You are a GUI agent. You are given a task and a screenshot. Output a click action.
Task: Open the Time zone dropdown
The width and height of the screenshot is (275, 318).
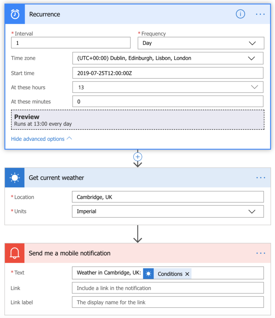pyautogui.click(x=251, y=58)
